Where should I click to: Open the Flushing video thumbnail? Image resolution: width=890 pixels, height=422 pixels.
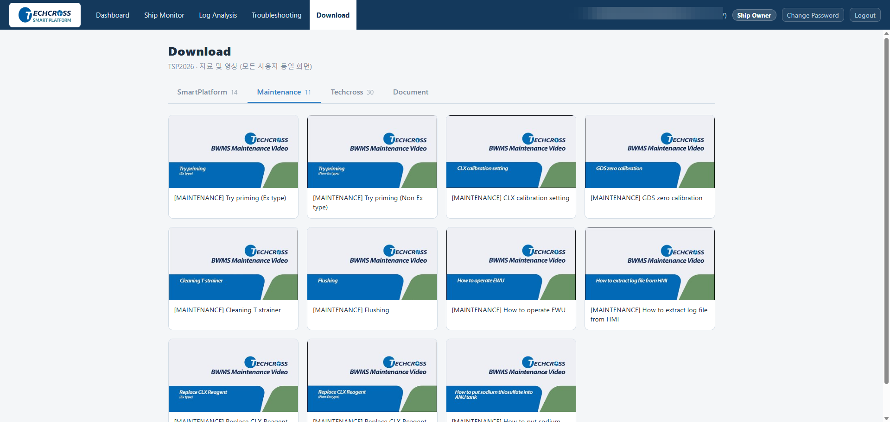point(372,264)
